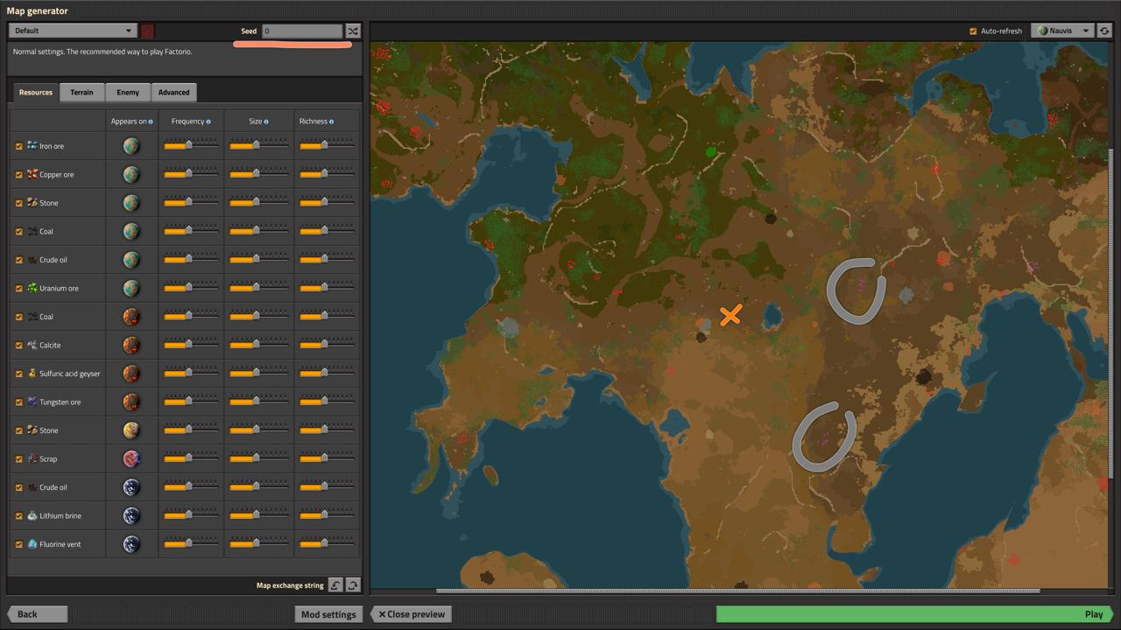
Task: Click the randomize seed shuffle icon
Action: (x=352, y=31)
